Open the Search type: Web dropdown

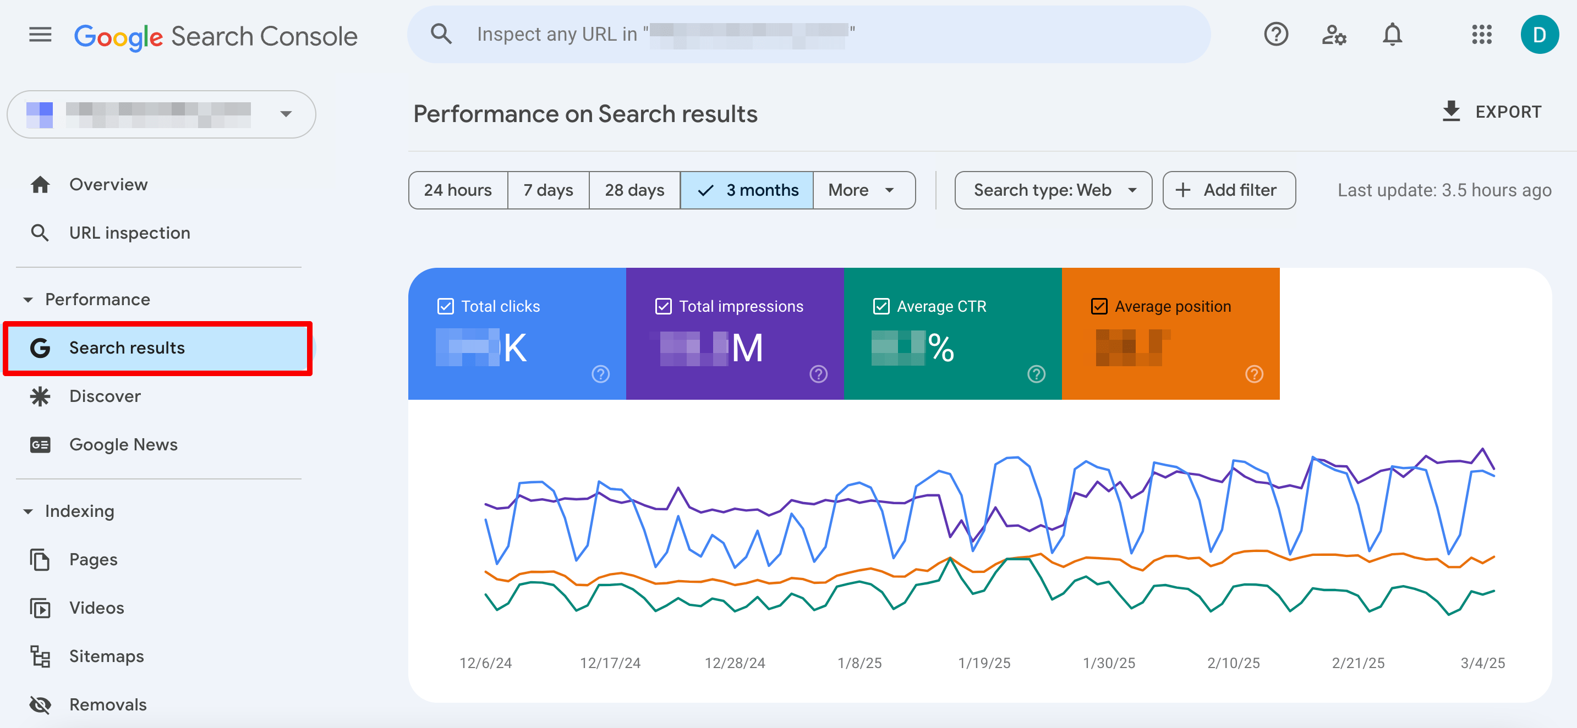pyautogui.click(x=1053, y=190)
